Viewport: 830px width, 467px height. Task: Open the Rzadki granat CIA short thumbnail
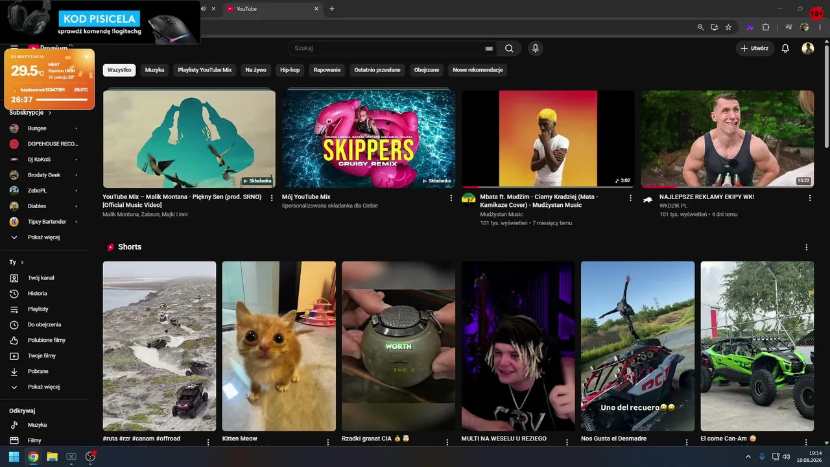click(x=398, y=346)
